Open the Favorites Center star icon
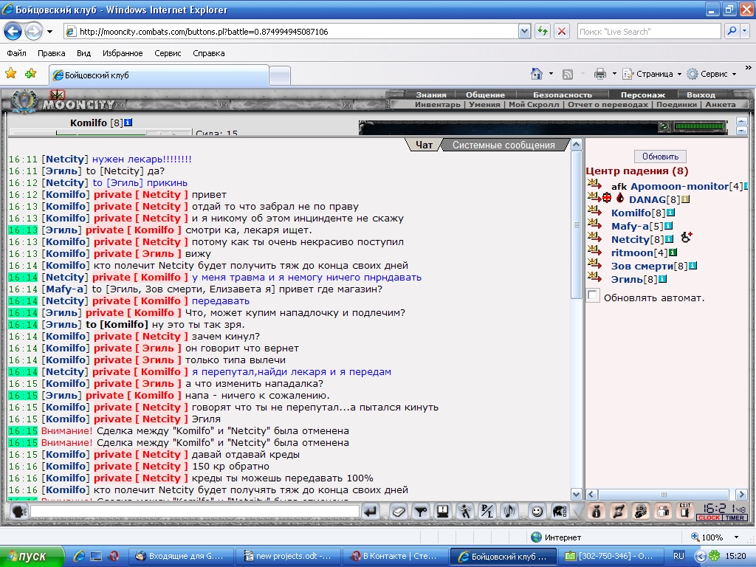756x567 pixels. pos(10,73)
